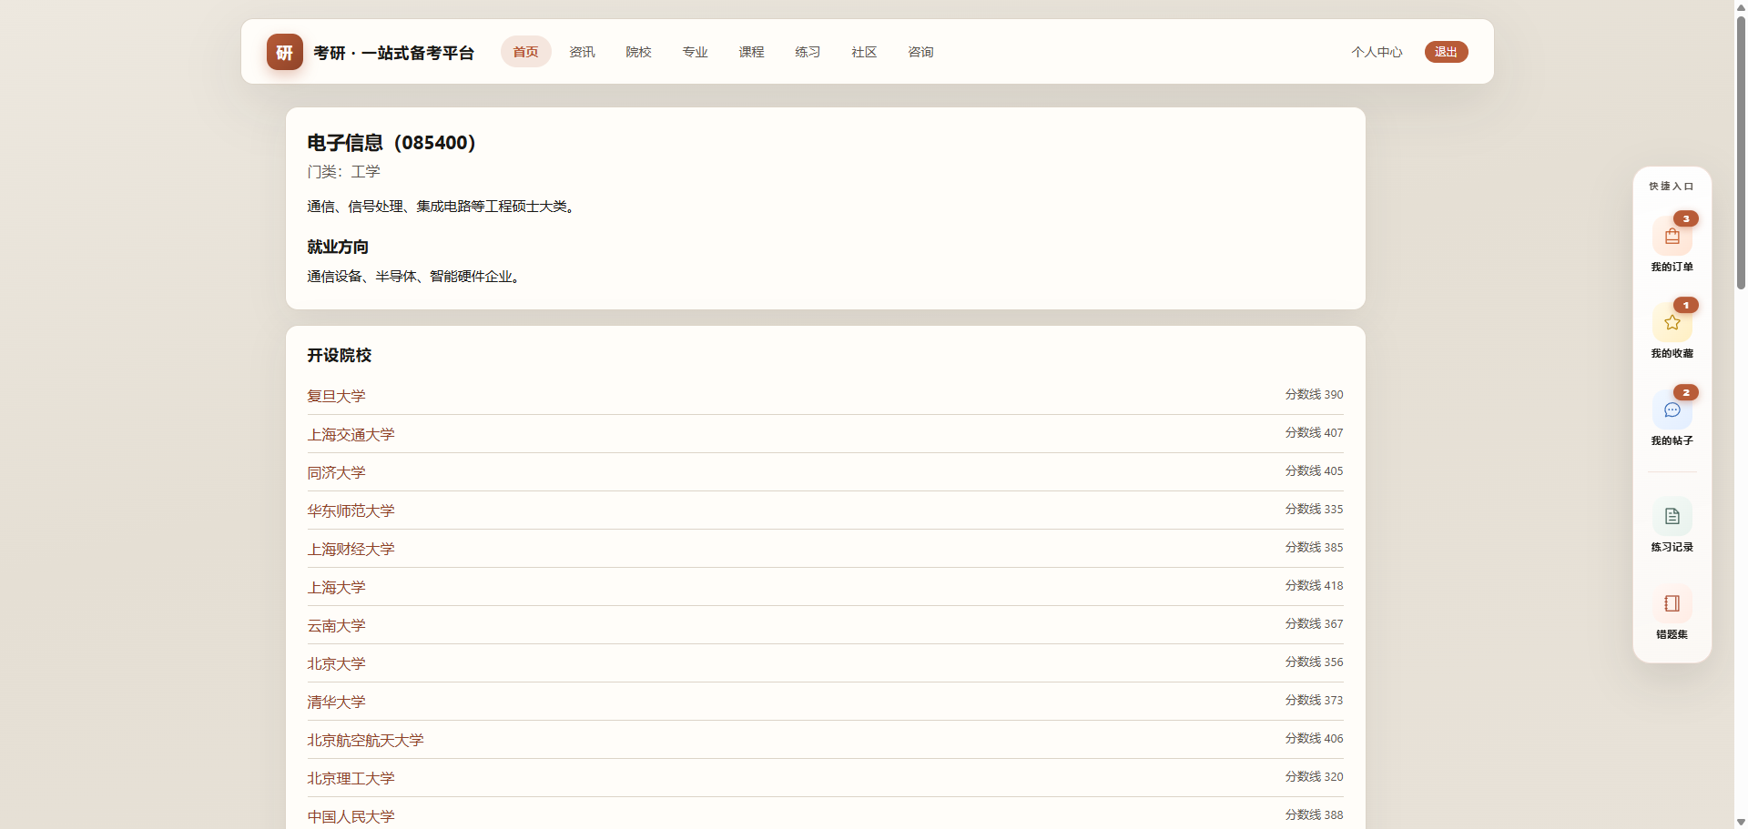Click the scrollbar up arrow
Image resolution: width=1748 pixels, height=829 pixels.
pyautogui.click(x=1741, y=6)
